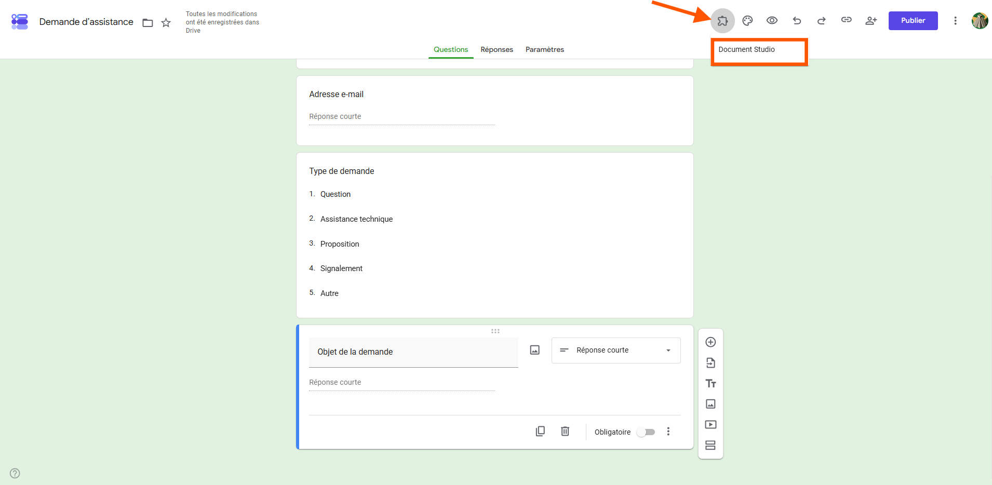
Task: Open the more options menu beside Publier
Action: 955,21
